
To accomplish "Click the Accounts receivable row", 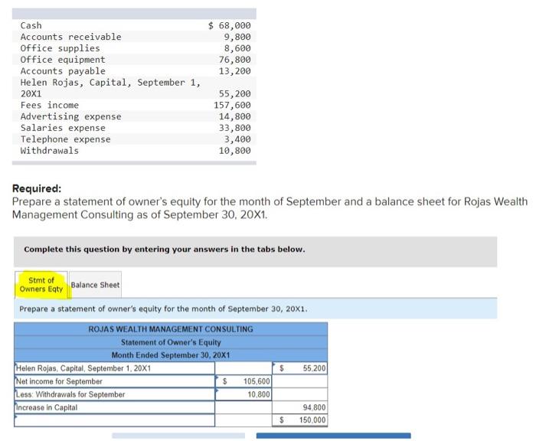I will (134, 37).
